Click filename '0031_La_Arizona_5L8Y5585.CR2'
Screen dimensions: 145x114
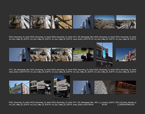tap(105, 104)
